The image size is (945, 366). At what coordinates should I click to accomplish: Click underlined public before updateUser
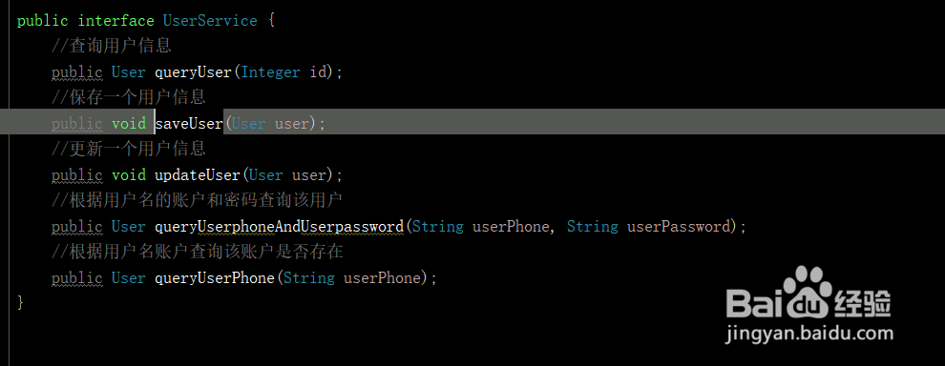click(76, 175)
